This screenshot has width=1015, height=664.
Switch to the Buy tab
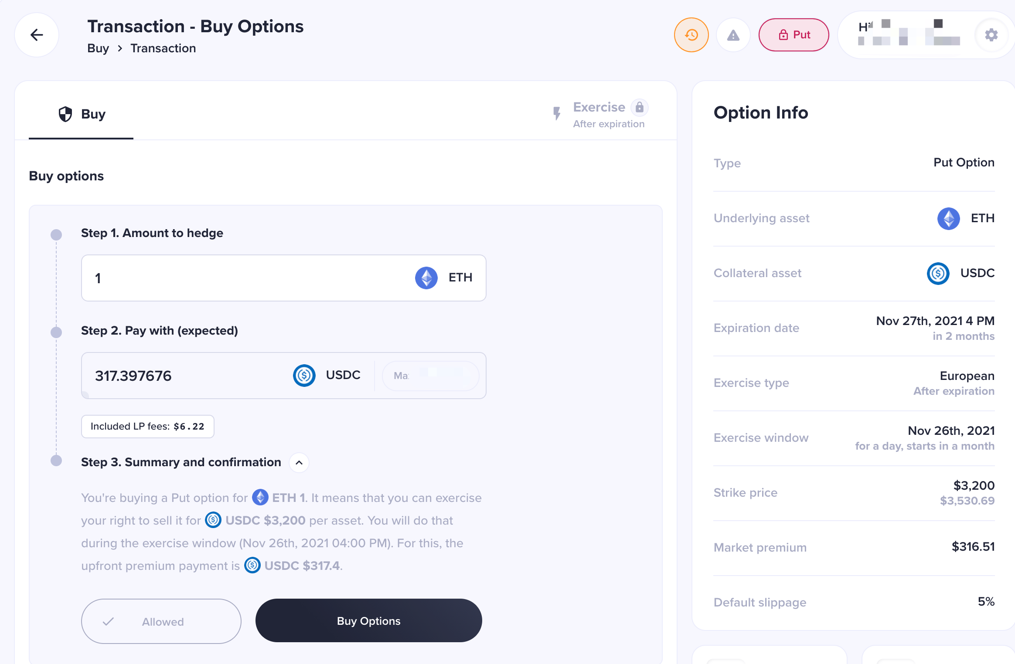pyautogui.click(x=81, y=114)
